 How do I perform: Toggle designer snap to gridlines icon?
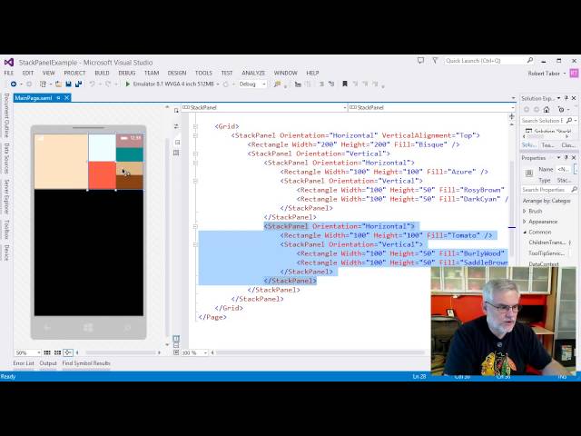57,352
